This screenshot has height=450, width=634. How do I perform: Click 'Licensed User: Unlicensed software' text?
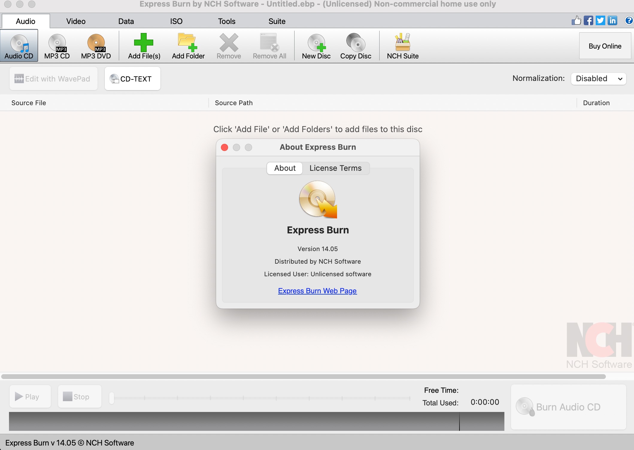[x=318, y=274]
